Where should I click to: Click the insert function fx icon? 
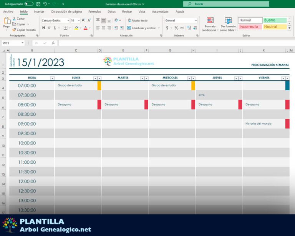tap(53, 43)
